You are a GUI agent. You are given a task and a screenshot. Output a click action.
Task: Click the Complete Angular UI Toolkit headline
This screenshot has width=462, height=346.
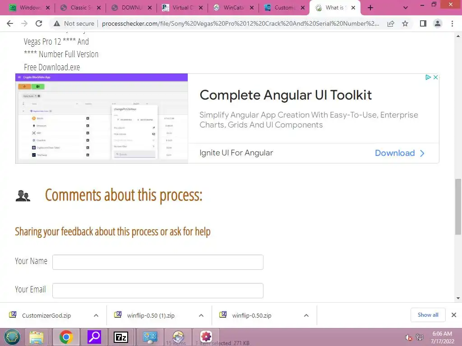click(x=286, y=96)
